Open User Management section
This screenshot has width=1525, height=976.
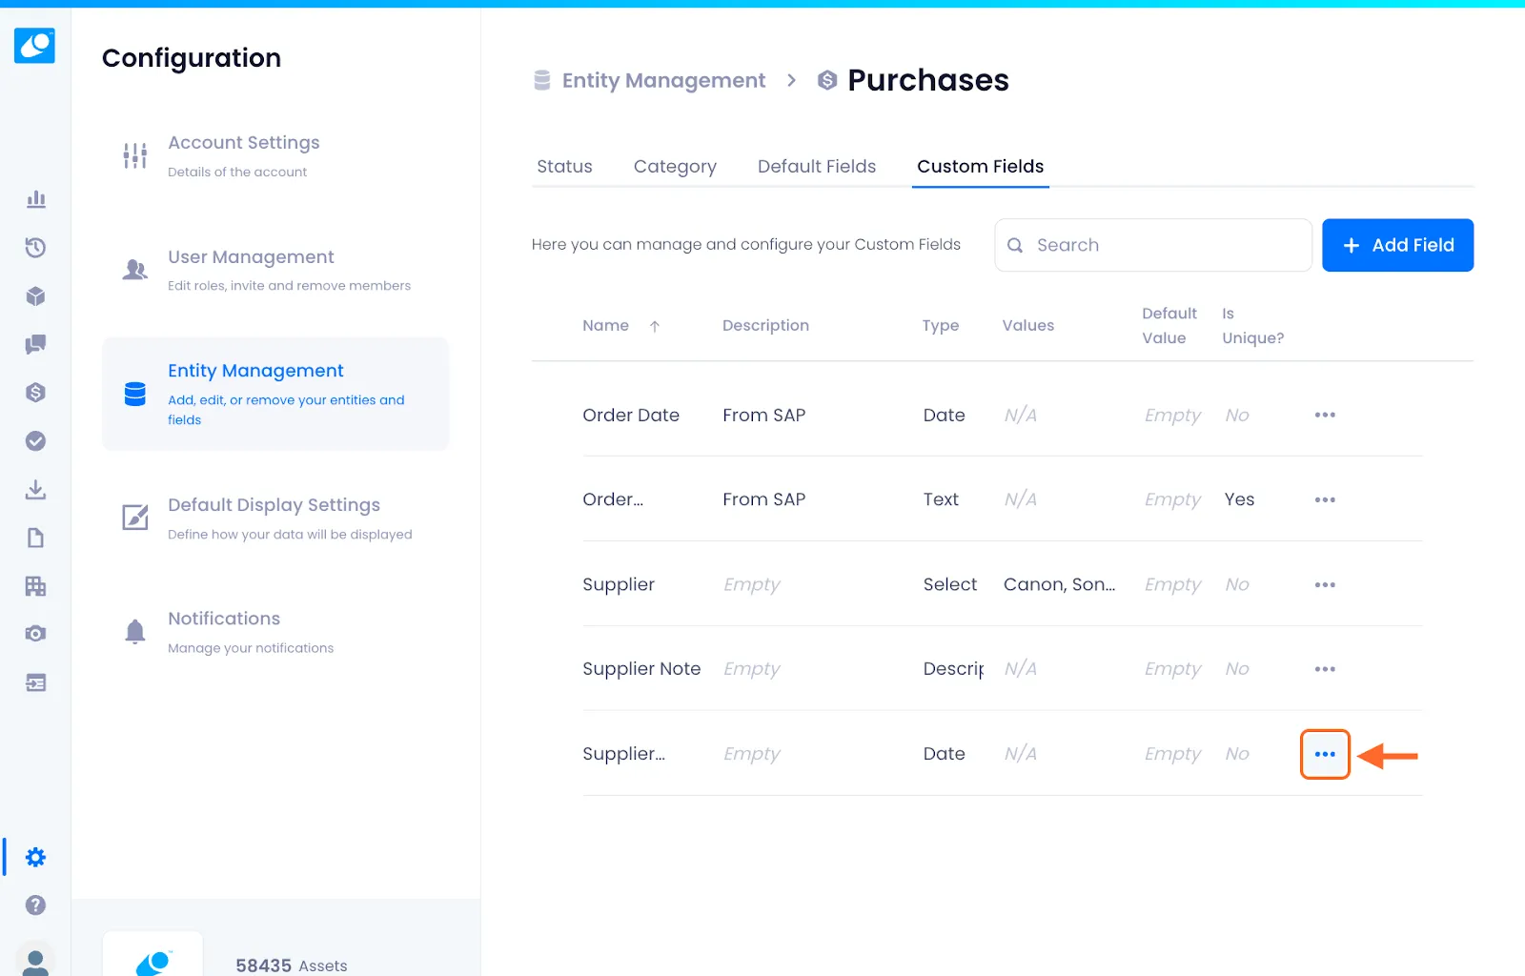[x=275, y=270]
